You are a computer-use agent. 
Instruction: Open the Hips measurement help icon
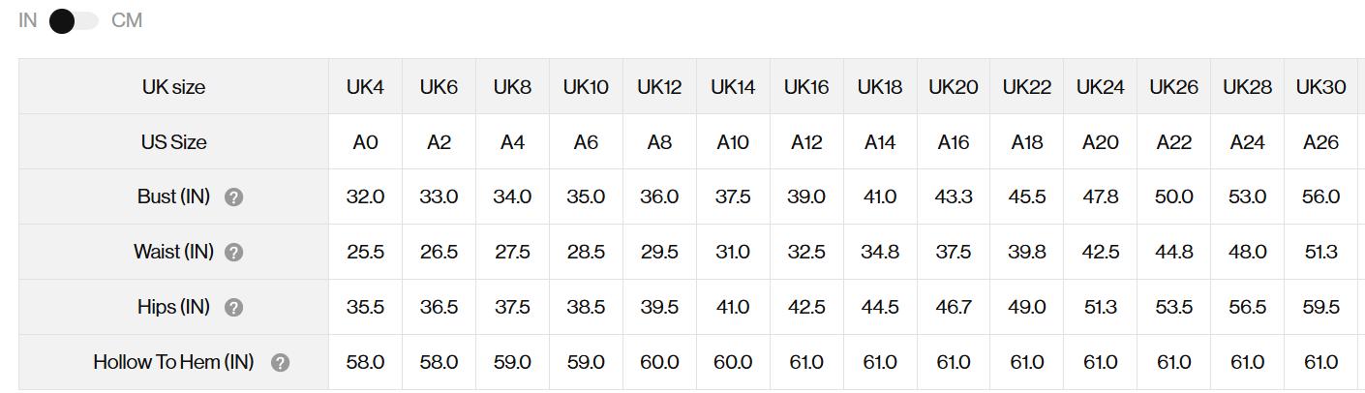[x=233, y=308]
